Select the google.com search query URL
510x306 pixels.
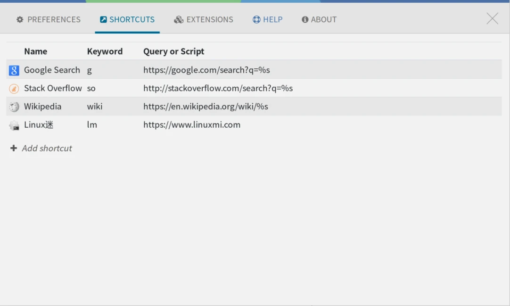[206, 70]
